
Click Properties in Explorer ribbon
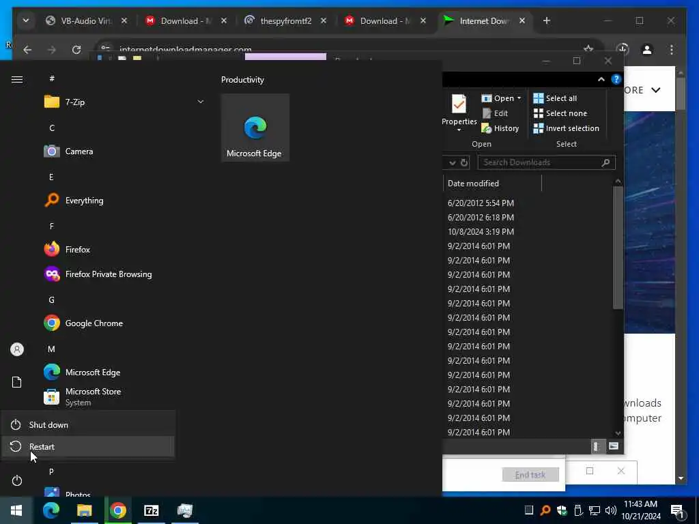point(459,113)
